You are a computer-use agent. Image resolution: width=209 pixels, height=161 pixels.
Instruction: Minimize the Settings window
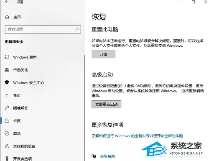point(181,2)
